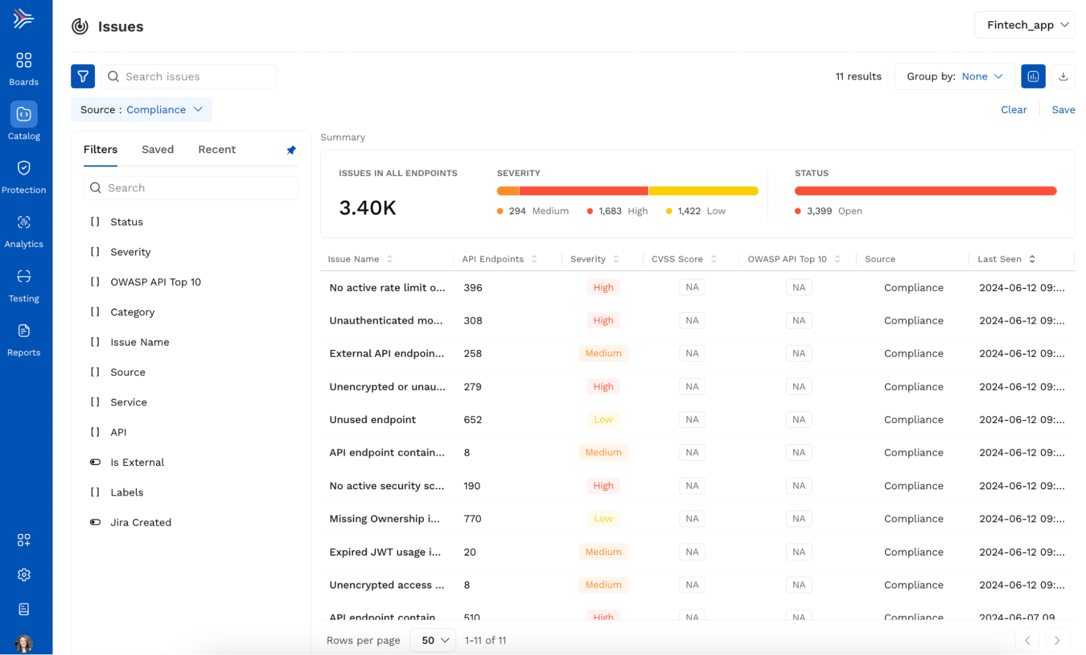Open the Fintech_app application dropdown

pyautogui.click(x=1025, y=25)
